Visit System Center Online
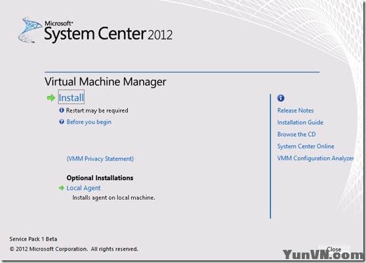The image size is (366, 263). click(x=306, y=146)
